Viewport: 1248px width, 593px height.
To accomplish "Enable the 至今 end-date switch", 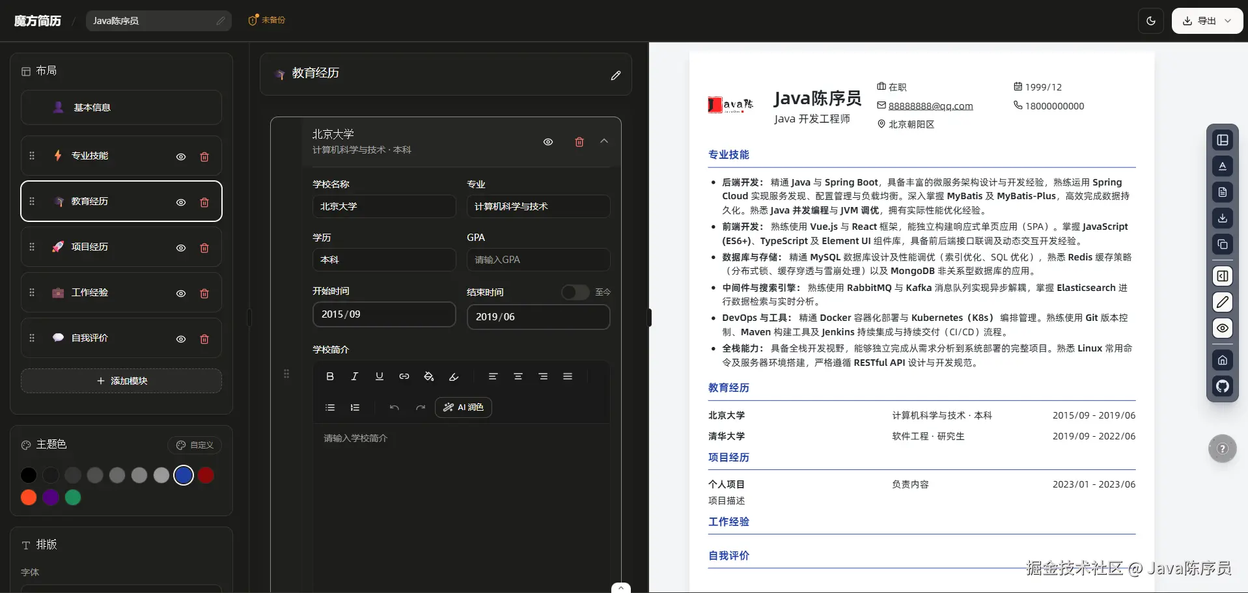I will pyautogui.click(x=575, y=292).
